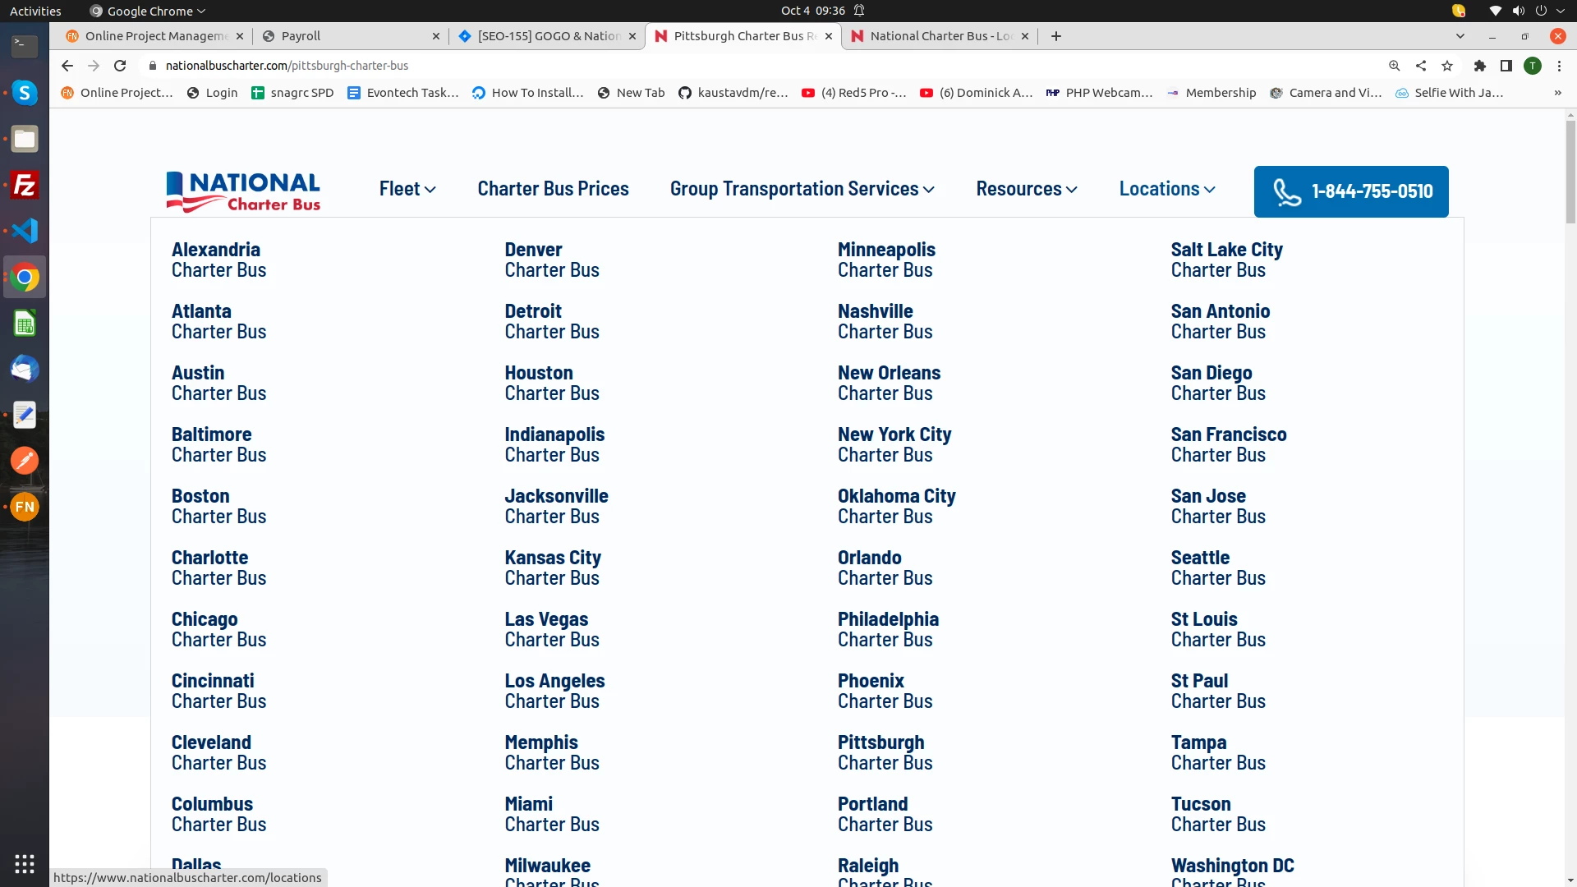Open Thunderbird mail from the dock
The image size is (1577, 887).
[25, 370]
